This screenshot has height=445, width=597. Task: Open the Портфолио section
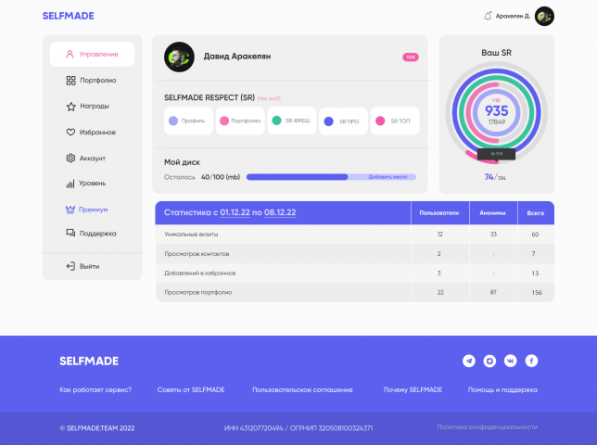(92, 81)
